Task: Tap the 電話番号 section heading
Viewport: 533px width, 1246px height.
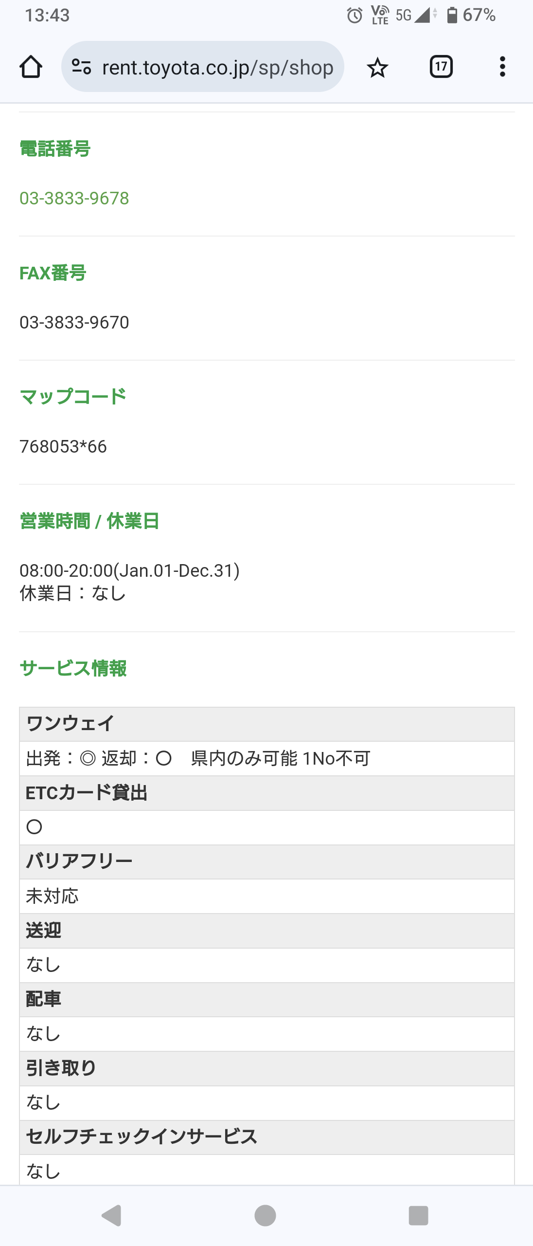Action: (x=55, y=149)
